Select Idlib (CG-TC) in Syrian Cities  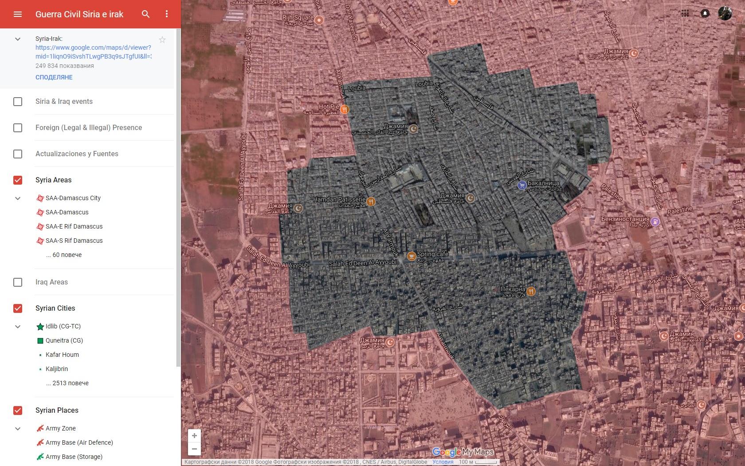coord(63,327)
